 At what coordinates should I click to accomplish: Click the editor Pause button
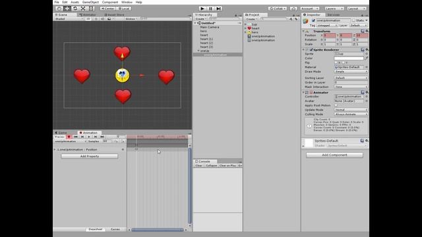coord(210,9)
